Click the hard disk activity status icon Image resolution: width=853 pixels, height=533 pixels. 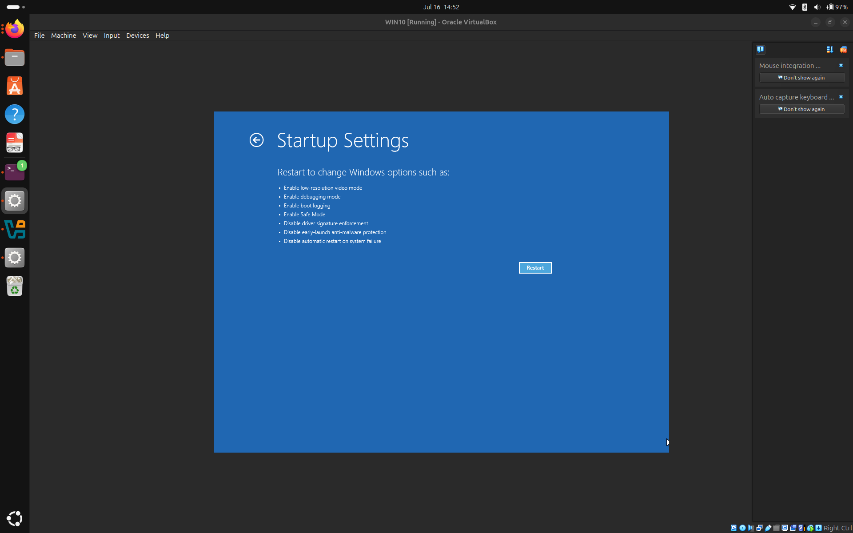[x=734, y=528]
